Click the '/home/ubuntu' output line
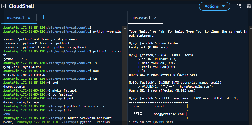 click(x=14, y=87)
